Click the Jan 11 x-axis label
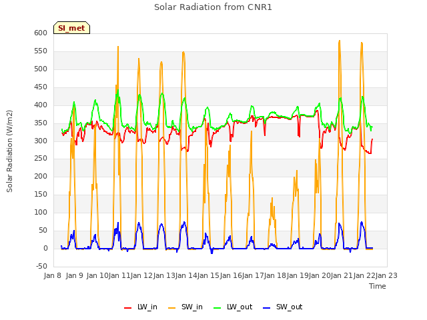This screenshot has height=320, width=427. tap(119, 275)
